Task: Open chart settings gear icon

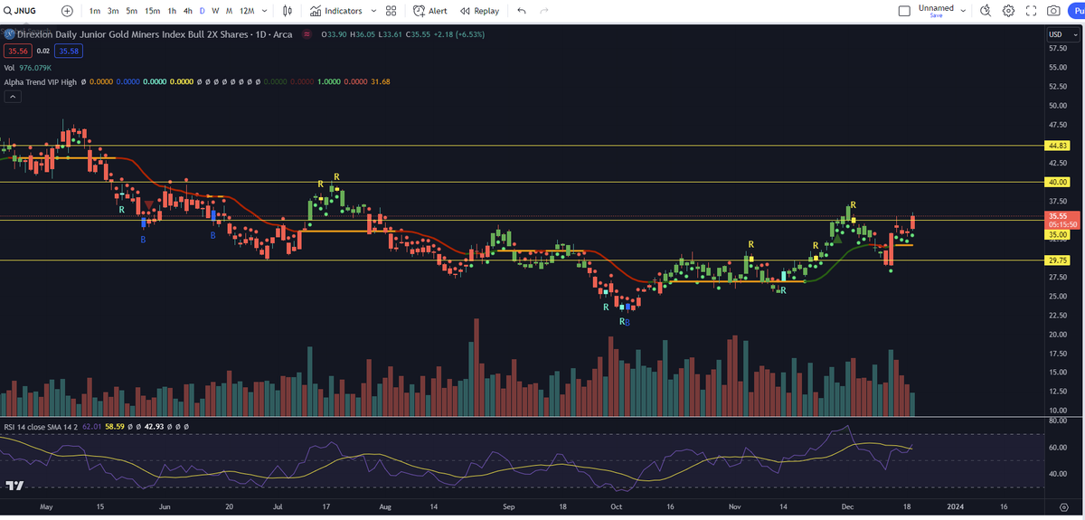Action: tap(1008, 11)
